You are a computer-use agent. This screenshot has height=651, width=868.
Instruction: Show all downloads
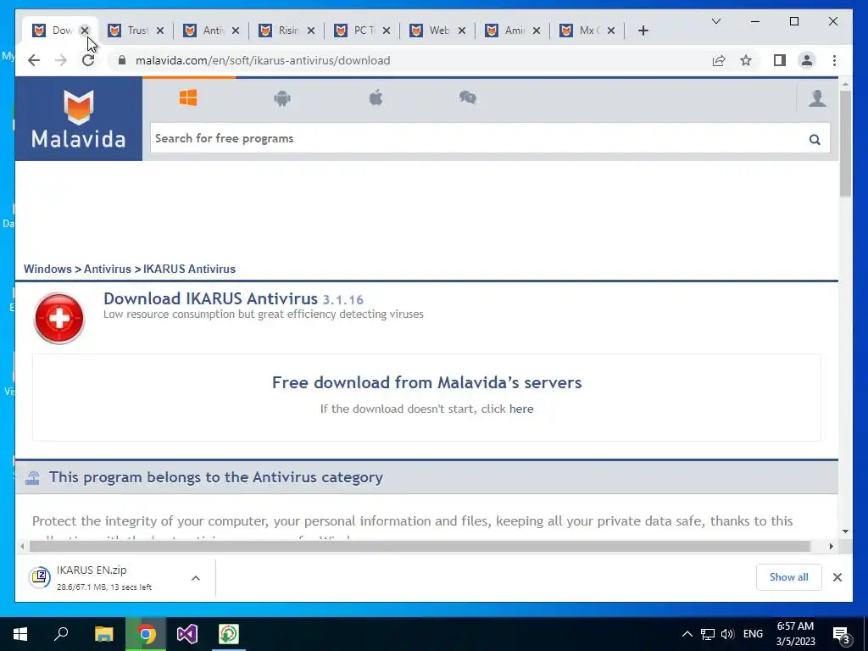click(x=788, y=576)
